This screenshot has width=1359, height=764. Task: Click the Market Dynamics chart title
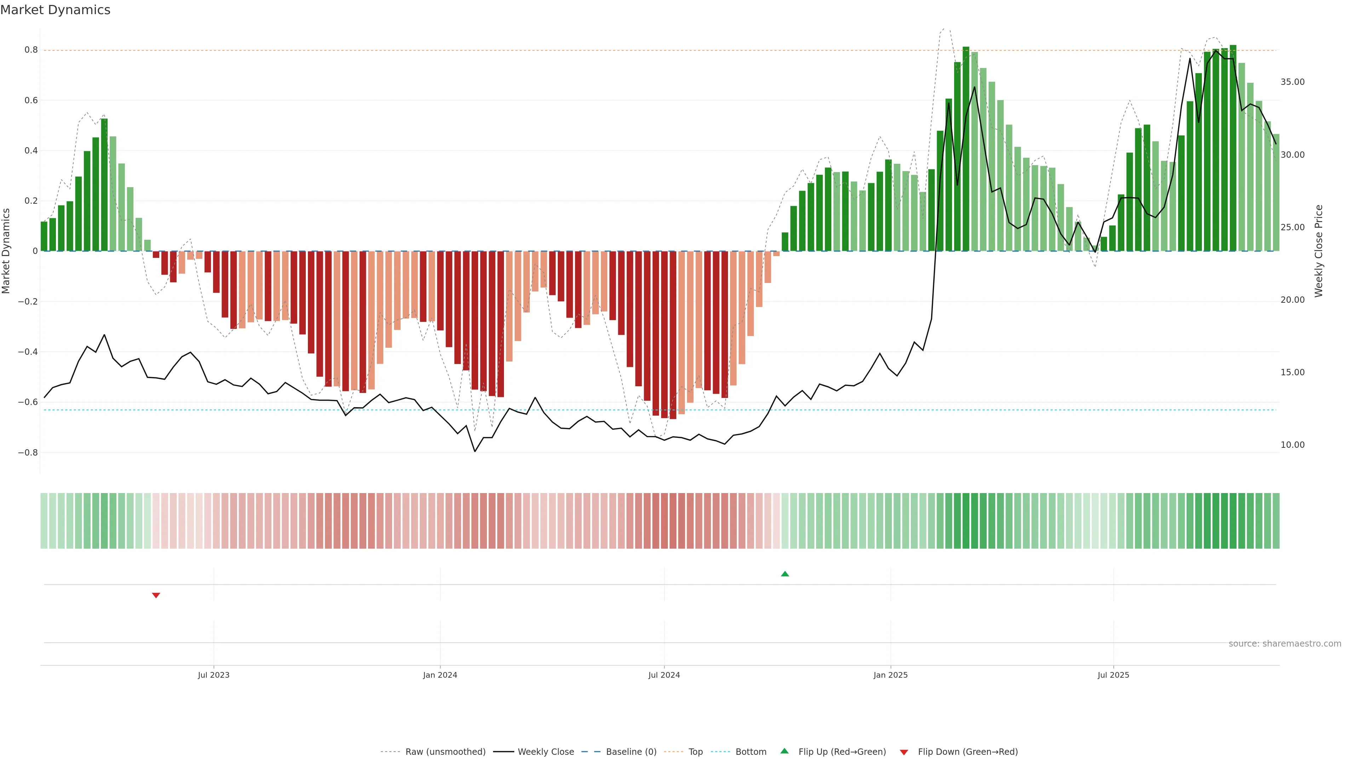click(x=56, y=10)
